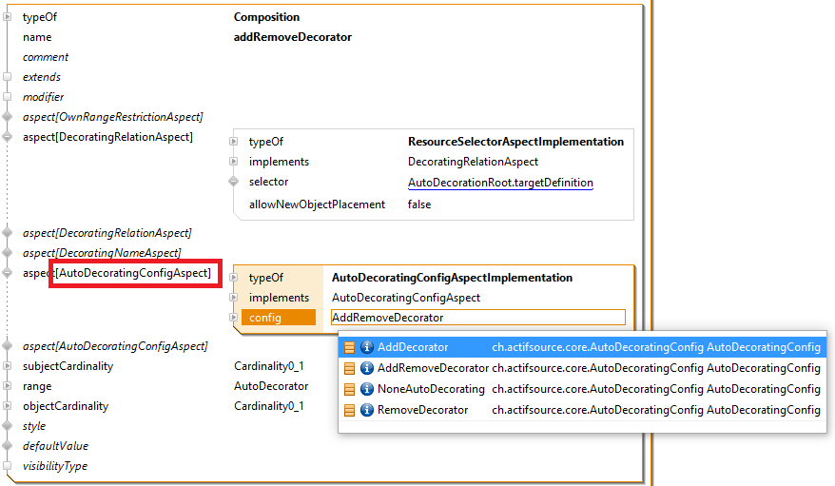The width and height of the screenshot is (835, 486).
Task: Click the addRemoveDecorator name value
Action: click(x=292, y=37)
